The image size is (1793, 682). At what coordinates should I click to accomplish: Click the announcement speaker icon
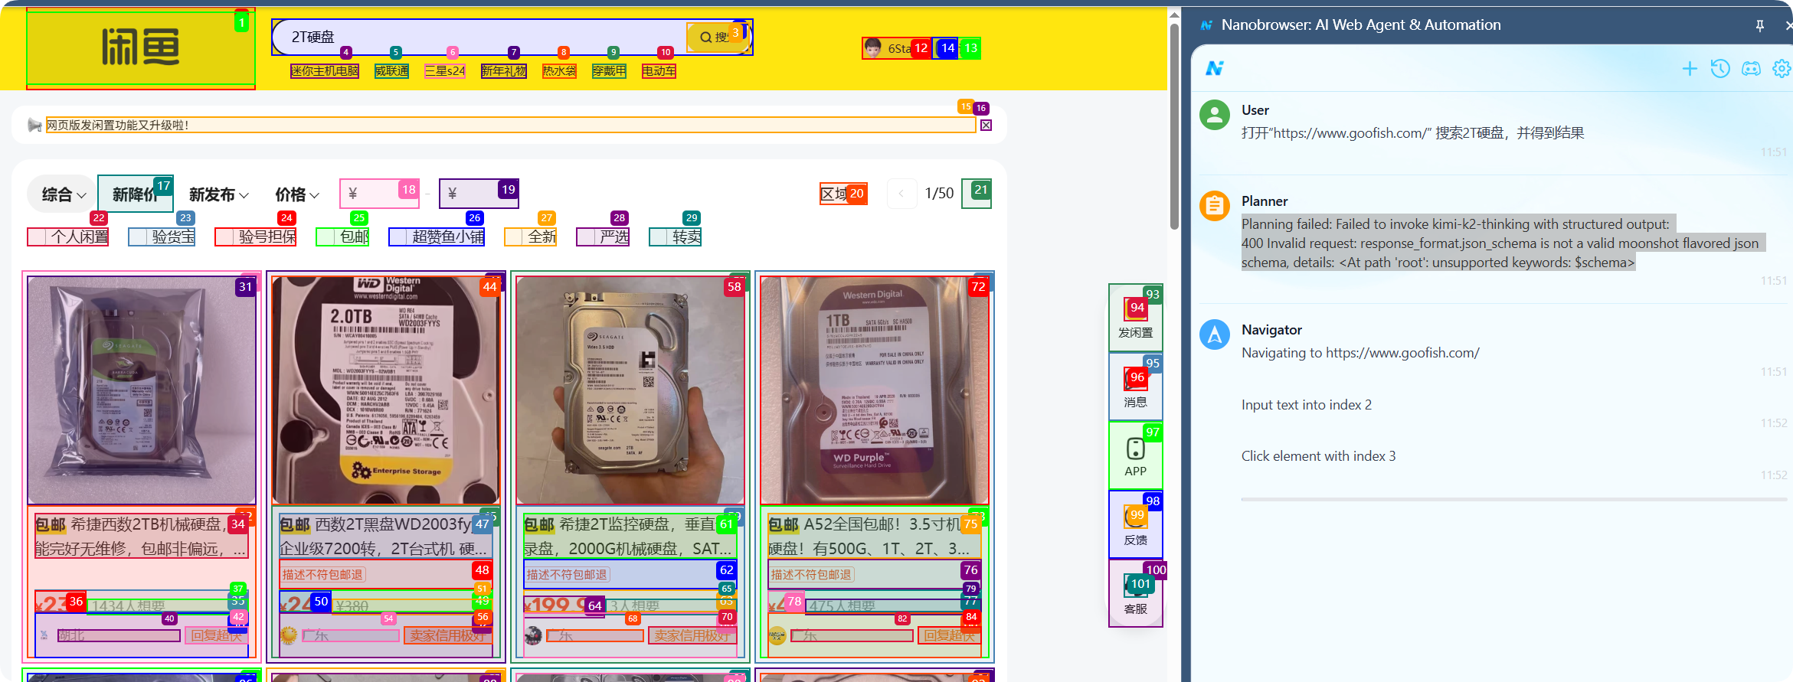coord(34,126)
